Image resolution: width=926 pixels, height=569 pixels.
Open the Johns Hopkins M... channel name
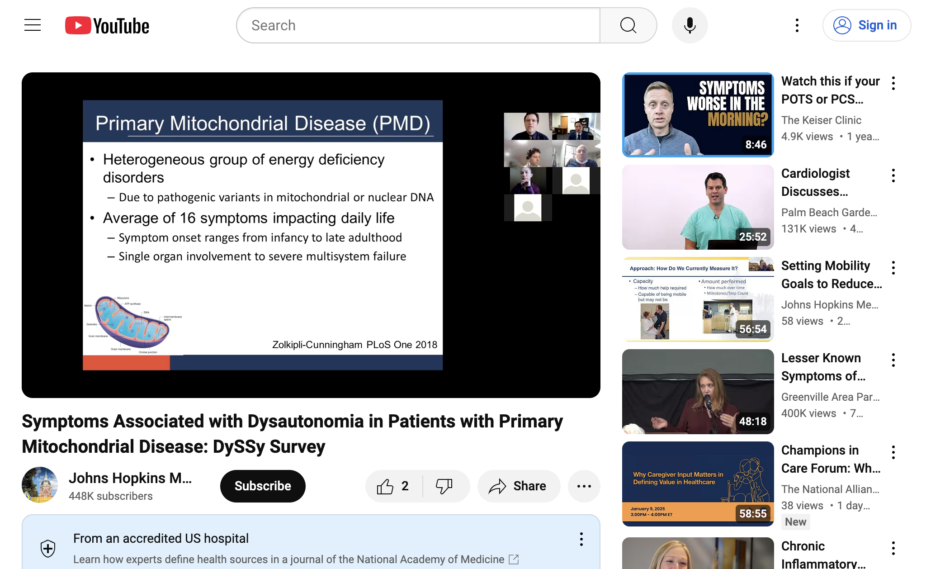[130, 478]
